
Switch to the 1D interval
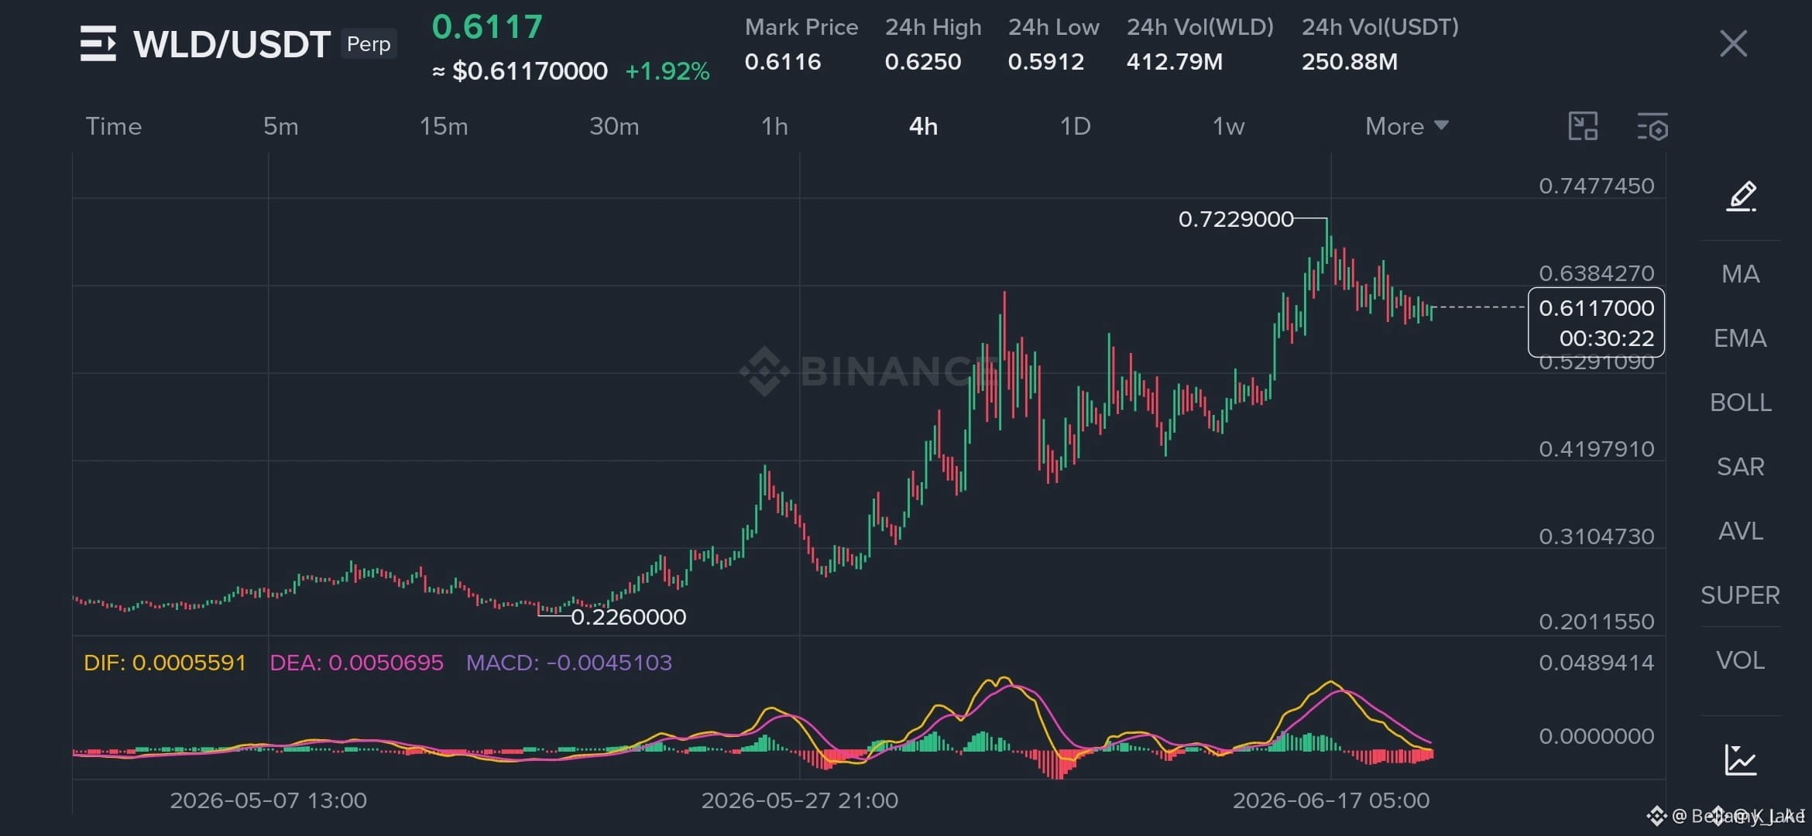(1075, 126)
